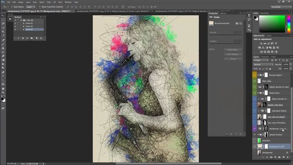
Task: Add a Levels adjustment
Action: click(265, 44)
